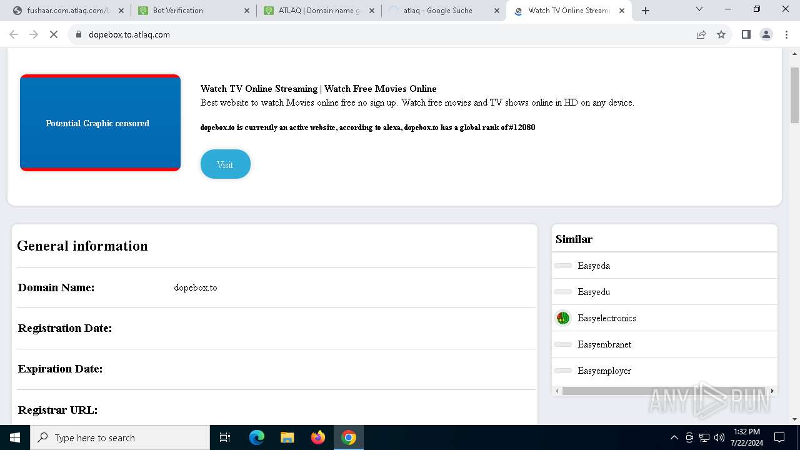Go back to the previous page

point(14,34)
